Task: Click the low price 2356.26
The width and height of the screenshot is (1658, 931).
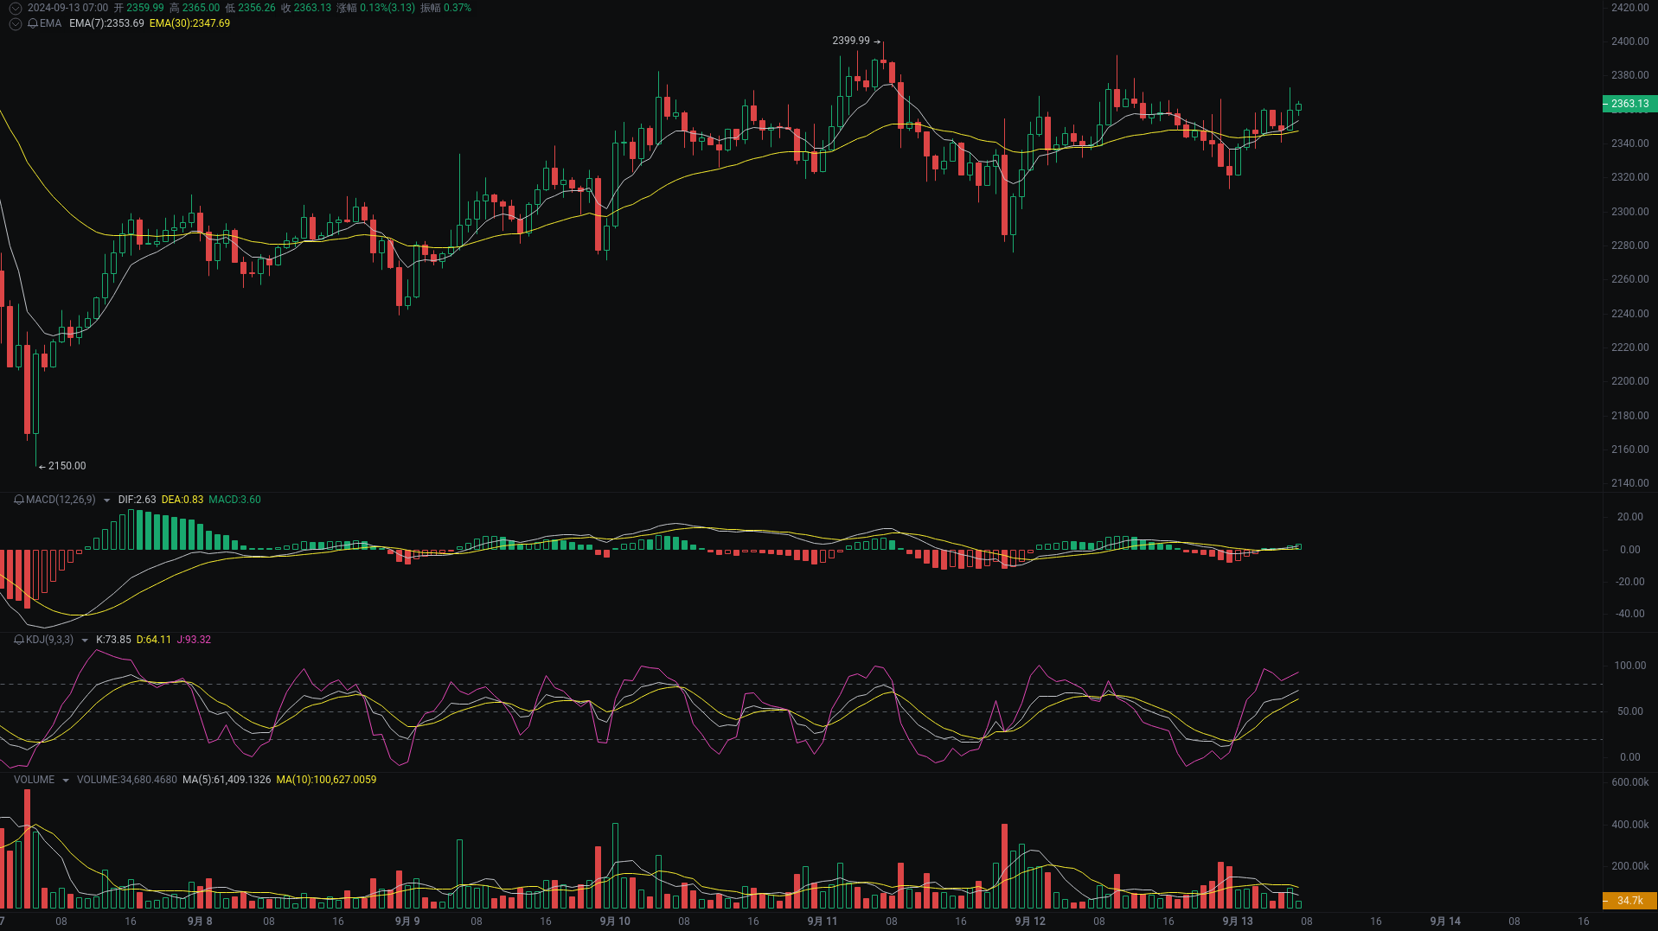Action: [x=257, y=8]
